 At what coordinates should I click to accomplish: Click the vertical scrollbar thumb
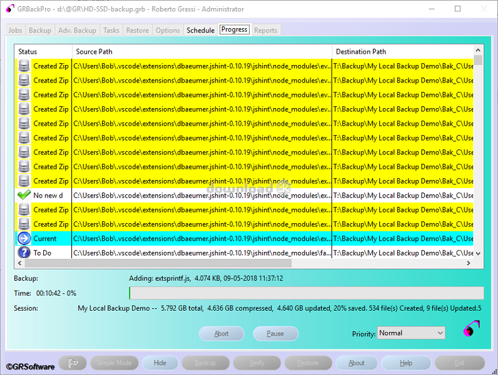478,60
